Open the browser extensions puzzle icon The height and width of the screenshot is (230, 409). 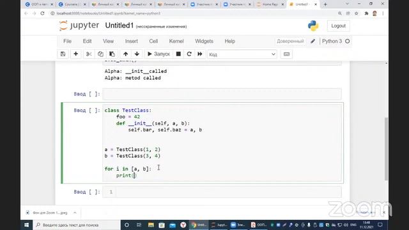click(366, 13)
